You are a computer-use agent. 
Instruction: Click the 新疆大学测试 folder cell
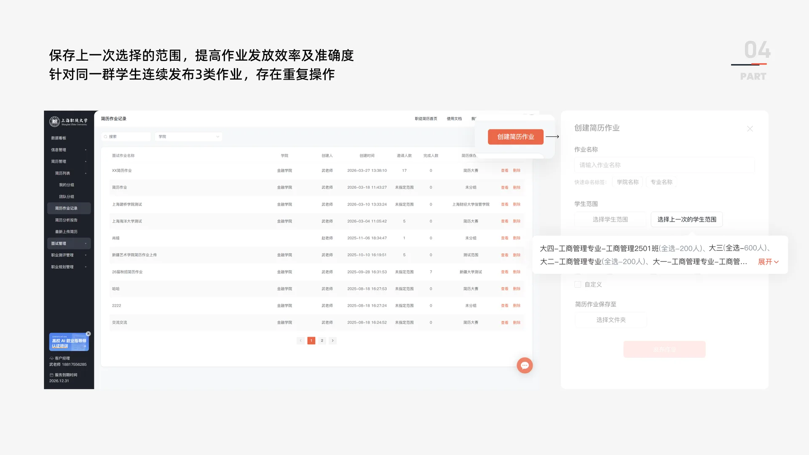click(x=471, y=272)
